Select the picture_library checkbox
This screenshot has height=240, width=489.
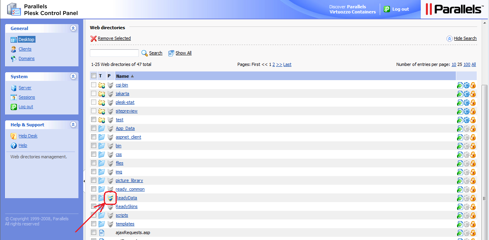(x=93, y=180)
